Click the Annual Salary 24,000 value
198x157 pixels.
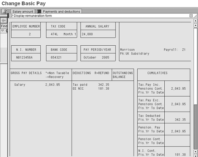click(x=98, y=34)
